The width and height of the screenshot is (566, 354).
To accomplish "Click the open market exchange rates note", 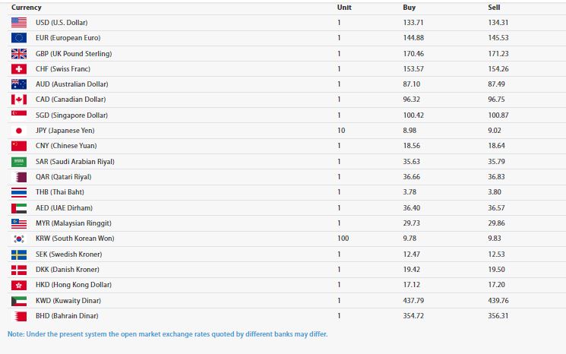I will 167,334.
